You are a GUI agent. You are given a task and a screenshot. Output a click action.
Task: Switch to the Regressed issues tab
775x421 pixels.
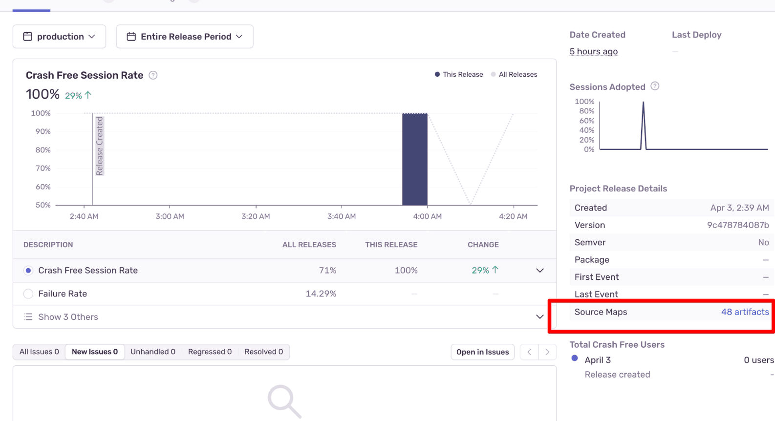point(210,352)
